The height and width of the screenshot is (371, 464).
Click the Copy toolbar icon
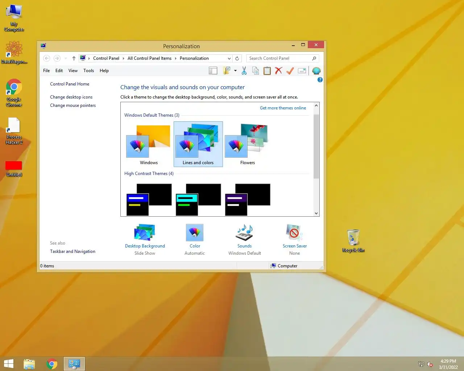click(256, 71)
